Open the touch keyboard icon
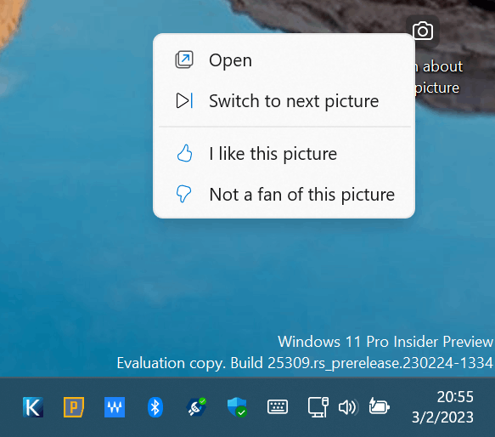Image resolution: width=495 pixels, height=437 pixels. coord(278,406)
